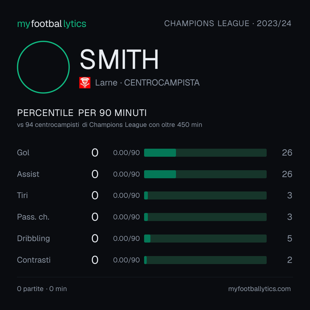The height and width of the screenshot is (310, 310).
Task: Select the Assist stat label
Action: click(x=28, y=174)
